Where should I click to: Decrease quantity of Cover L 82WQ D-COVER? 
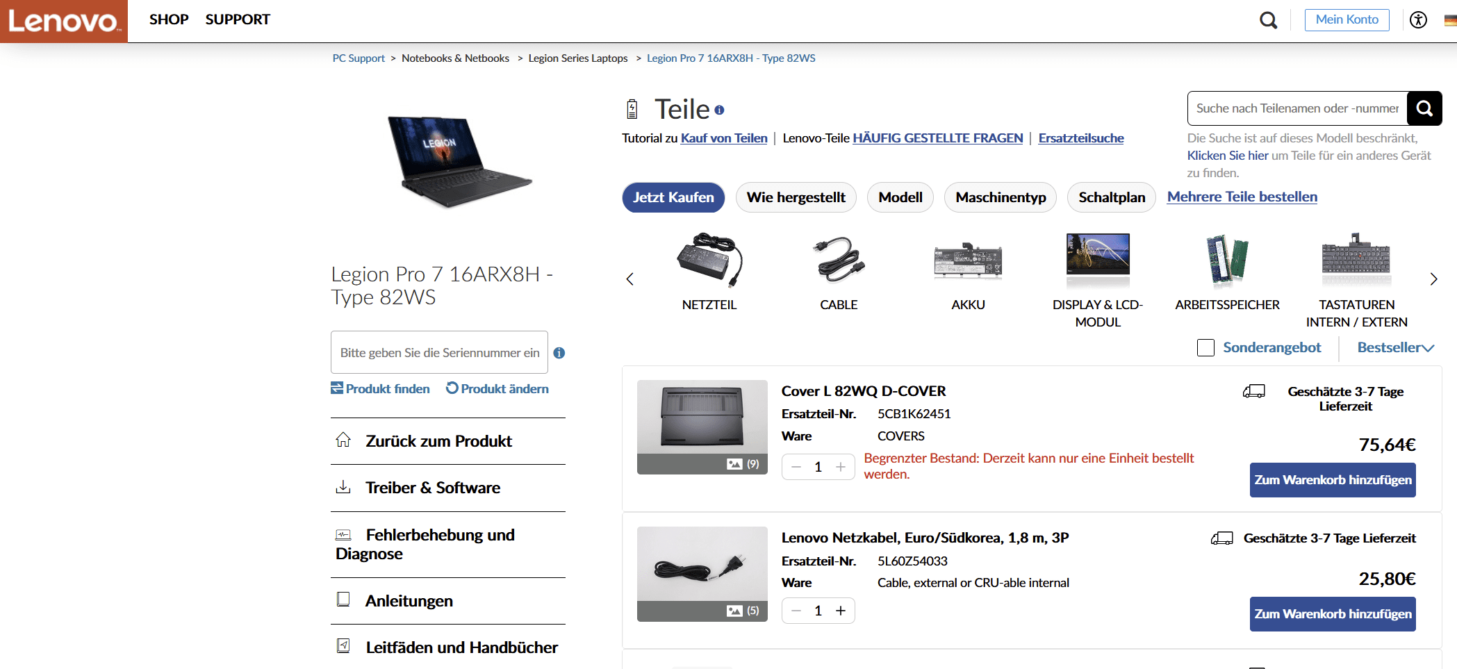[x=796, y=467]
